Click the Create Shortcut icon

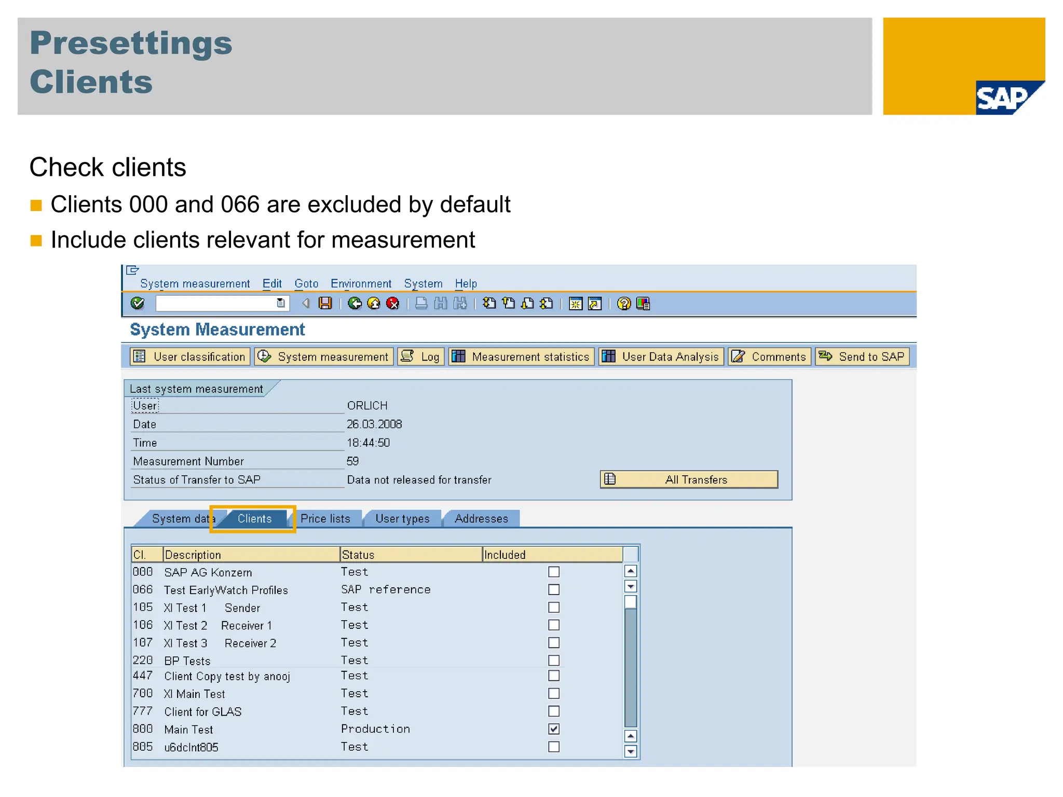(x=595, y=304)
